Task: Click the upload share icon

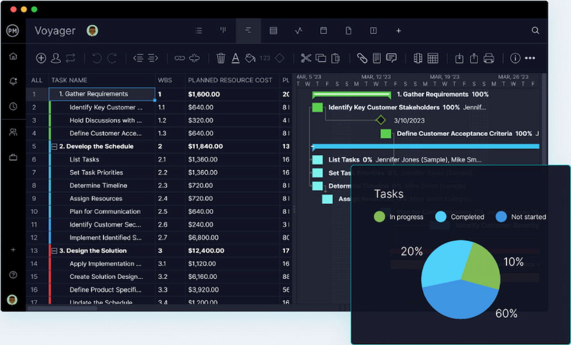Action: point(474,58)
